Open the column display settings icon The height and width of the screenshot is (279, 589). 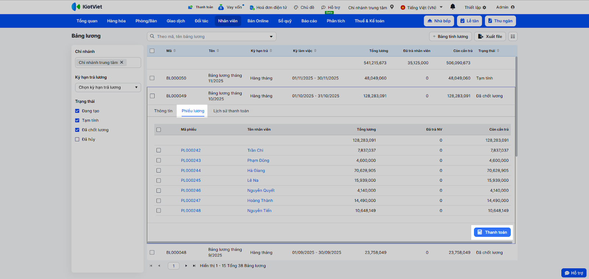513,36
